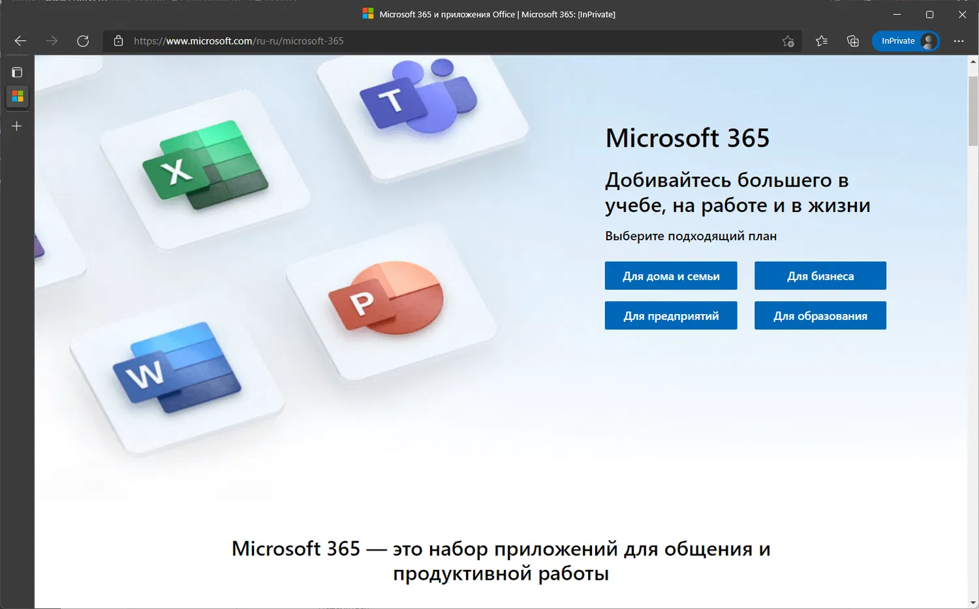Open the Collections panel

[853, 41]
